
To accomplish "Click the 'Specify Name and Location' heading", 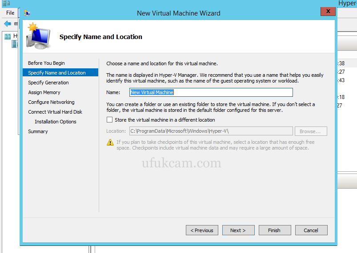I will (100, 37).
